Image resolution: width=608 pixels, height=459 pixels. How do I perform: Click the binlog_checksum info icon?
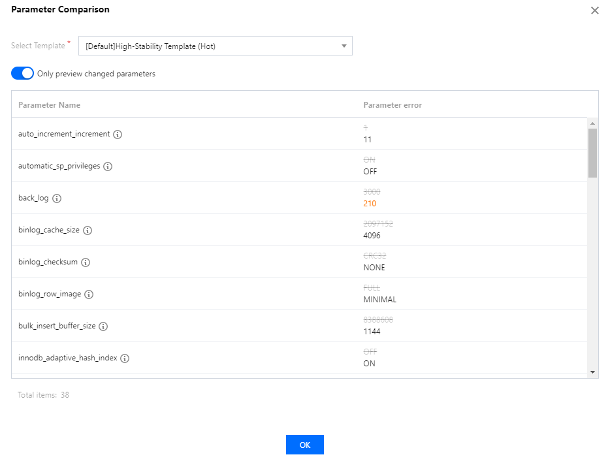click(x=86, y=262)
